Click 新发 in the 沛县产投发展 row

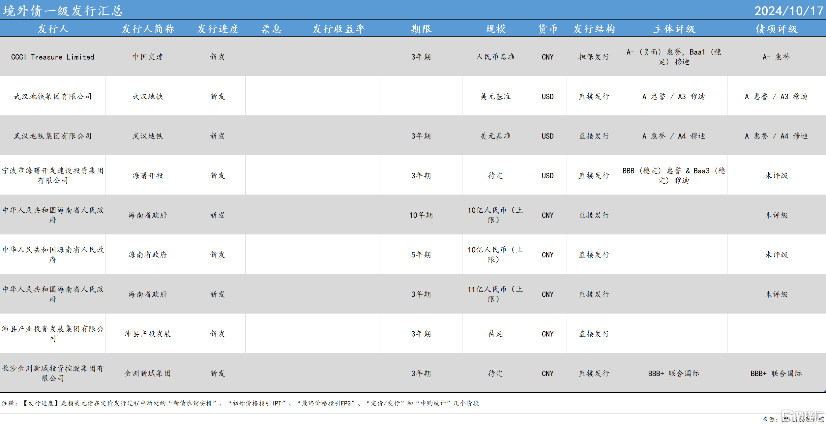(218, 334)
